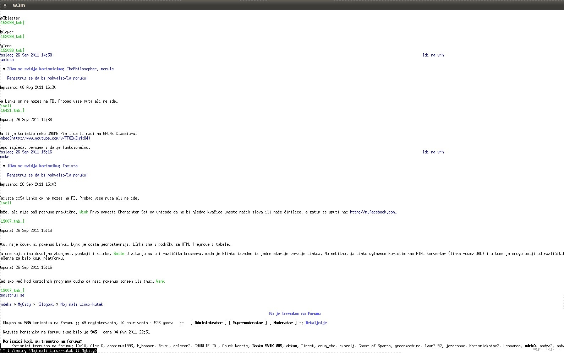Select user 'ekozelj' in online list
This screenshot has width=564, height=353.
[x=347, y=346]
